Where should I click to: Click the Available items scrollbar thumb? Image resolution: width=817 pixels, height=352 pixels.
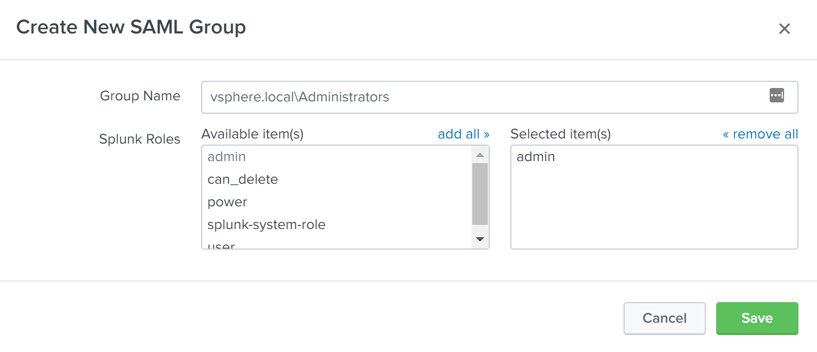click(479, 194)
